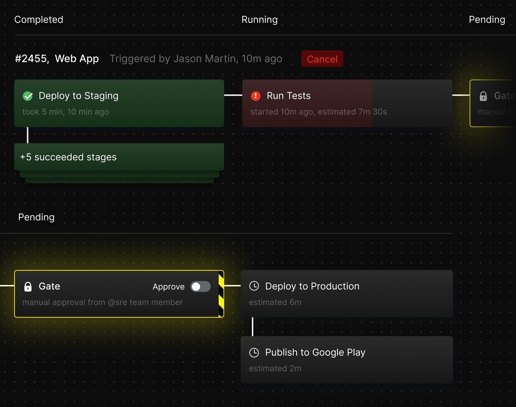Click the lock icon on the partially visible Gate stage
516x407 pixels.
point(483,96)
